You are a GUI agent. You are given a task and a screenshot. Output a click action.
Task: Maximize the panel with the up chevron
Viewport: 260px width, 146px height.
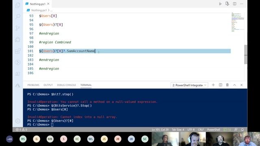coord(234,85)
